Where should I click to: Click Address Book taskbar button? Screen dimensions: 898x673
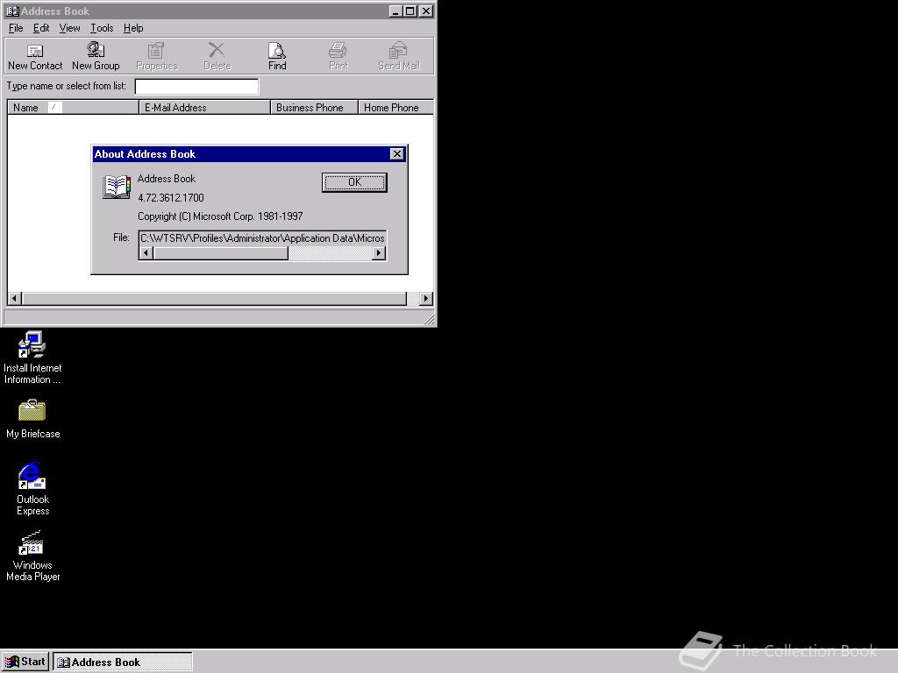(x=123, y=662)
